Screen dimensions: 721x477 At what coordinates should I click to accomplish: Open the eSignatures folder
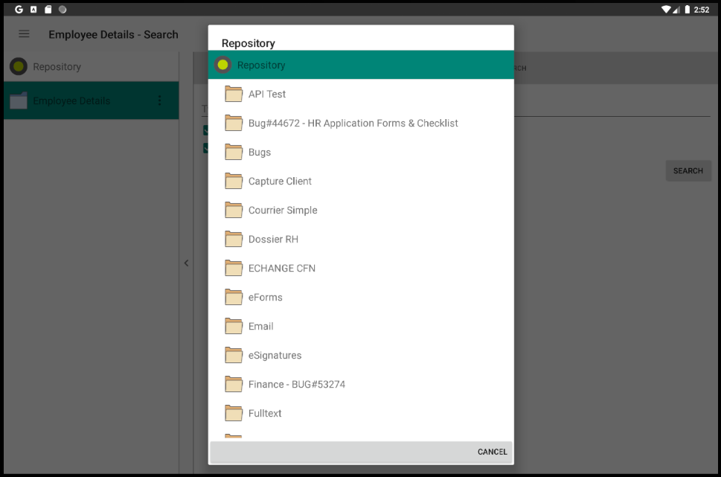(x=275, y=355)
